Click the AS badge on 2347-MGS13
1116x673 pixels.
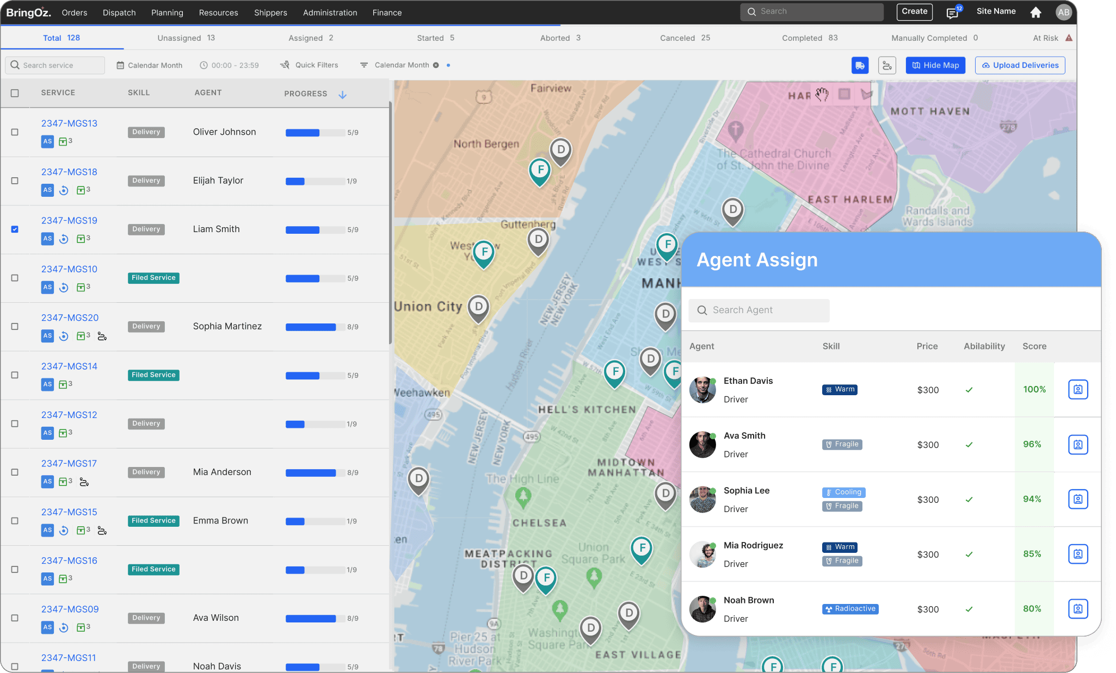pyautogui.click(x=47, y=141)
